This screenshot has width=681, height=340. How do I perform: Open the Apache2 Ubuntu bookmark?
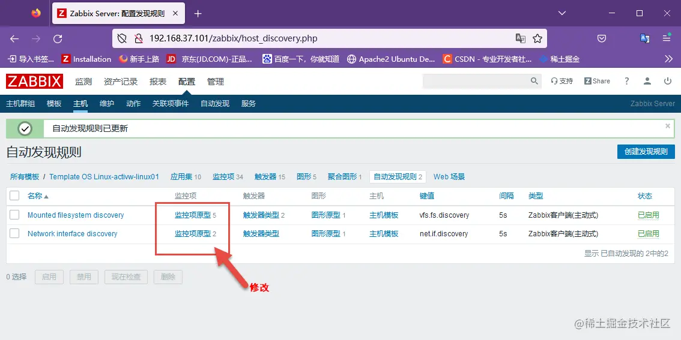click(x=391, y=59)
